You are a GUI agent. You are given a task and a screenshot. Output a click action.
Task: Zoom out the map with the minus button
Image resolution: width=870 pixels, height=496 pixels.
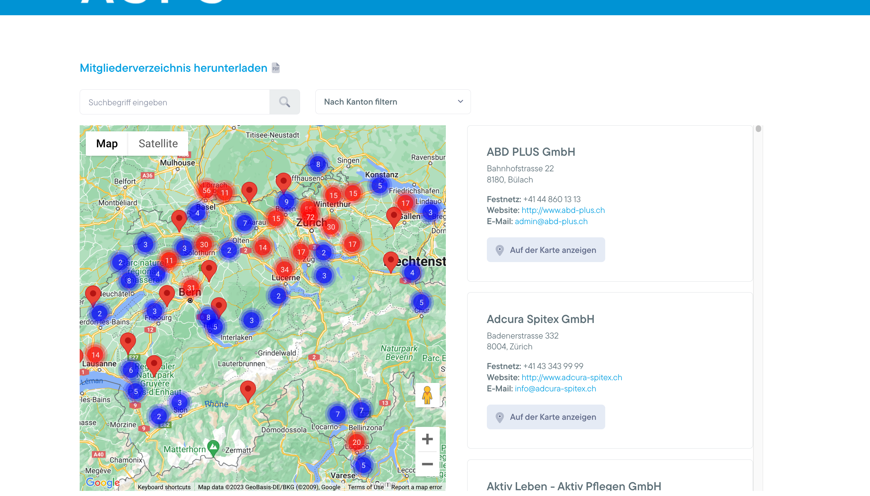(x=427, y=464)
